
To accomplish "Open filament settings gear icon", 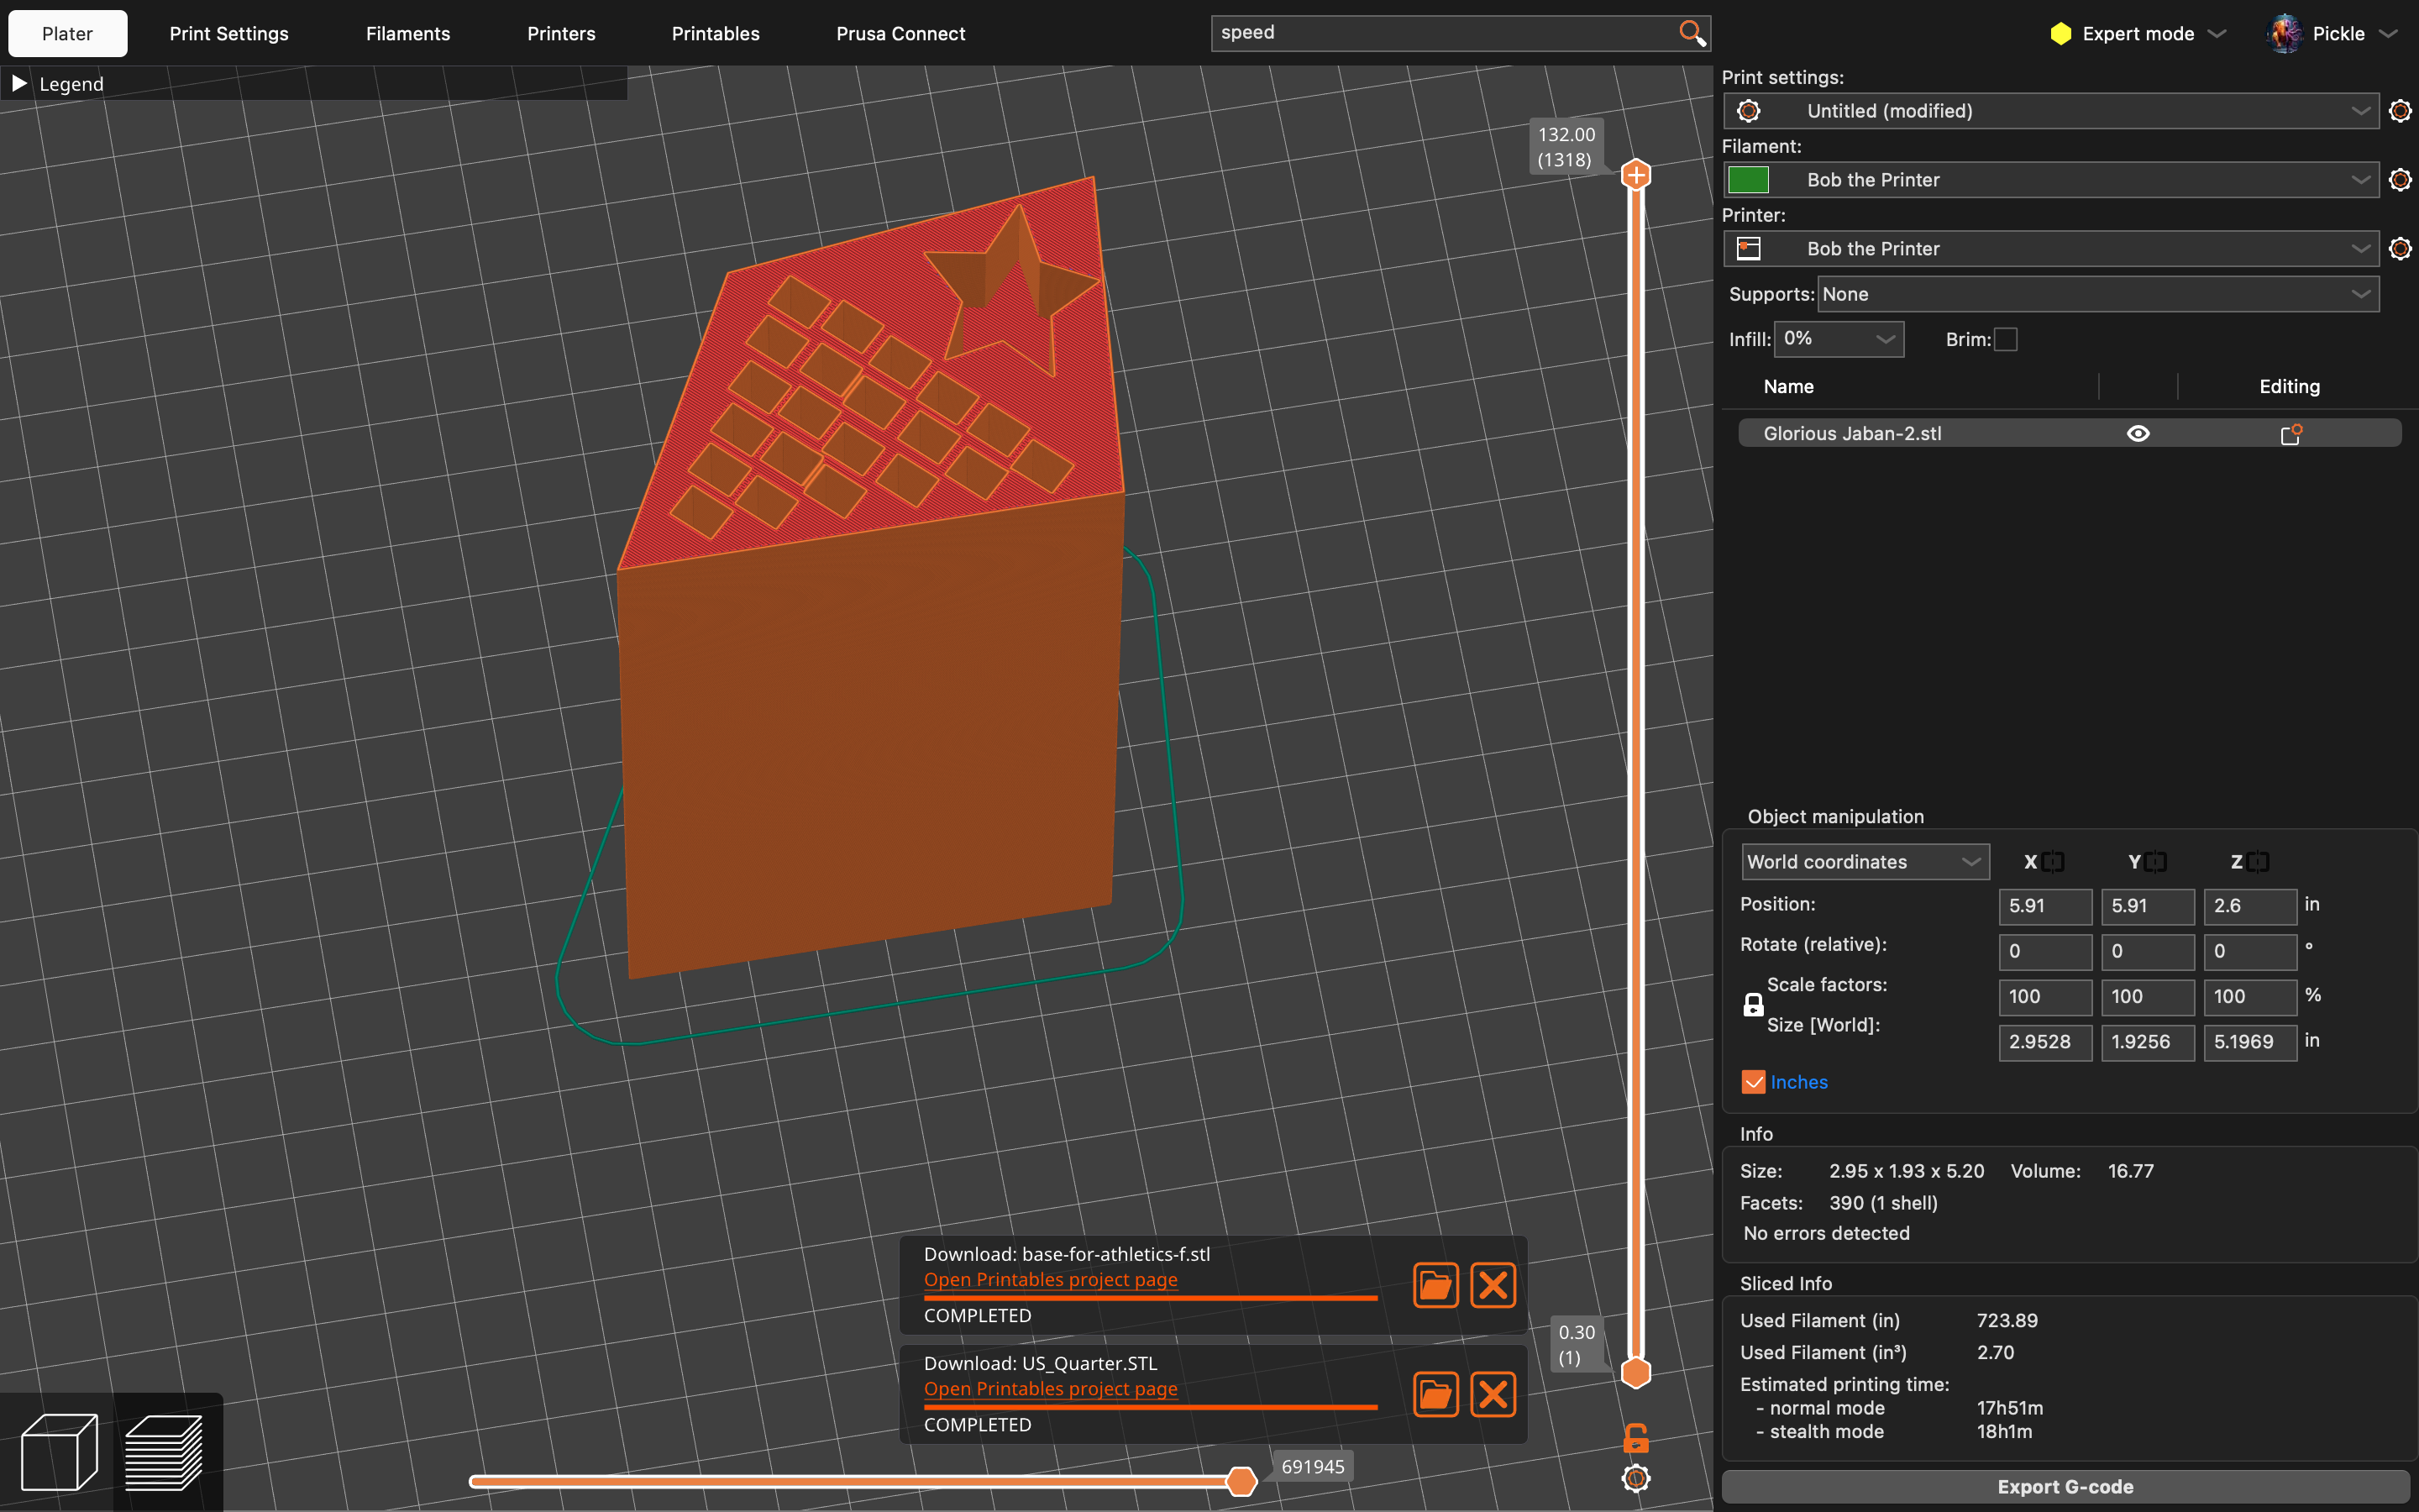I will [2400, 180].
